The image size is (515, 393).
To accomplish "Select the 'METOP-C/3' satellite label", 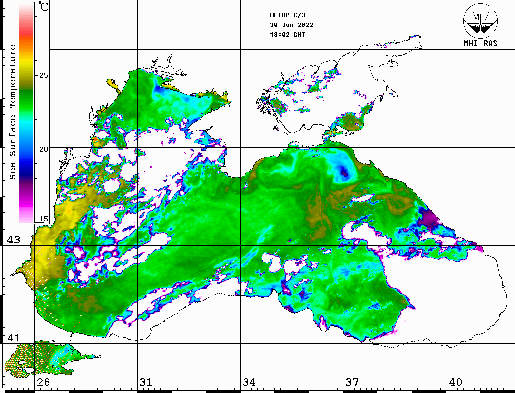I will click(287, 15).
